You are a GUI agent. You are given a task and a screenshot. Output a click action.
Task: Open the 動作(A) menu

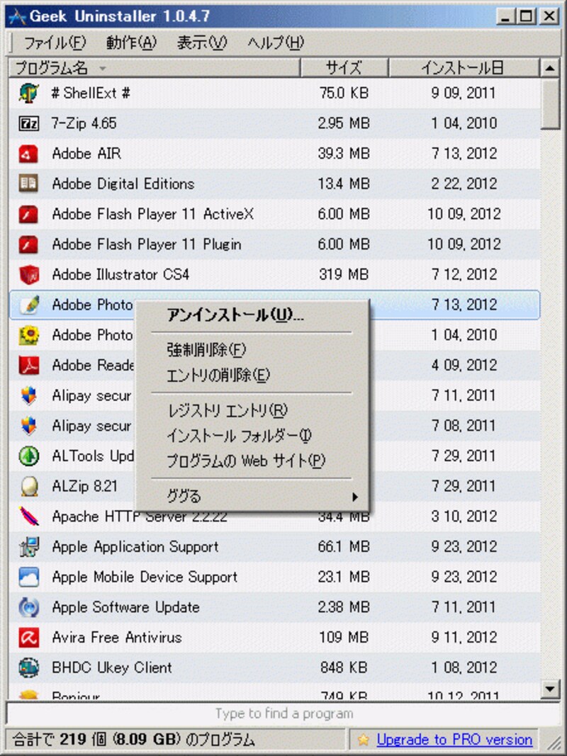coord(131,43)
